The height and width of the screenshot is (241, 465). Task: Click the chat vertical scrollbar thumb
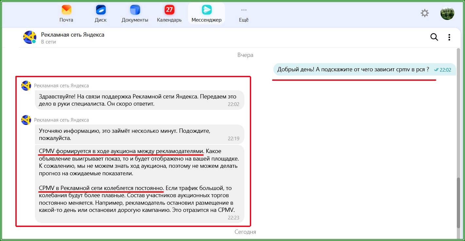click(x=459, y=203)
